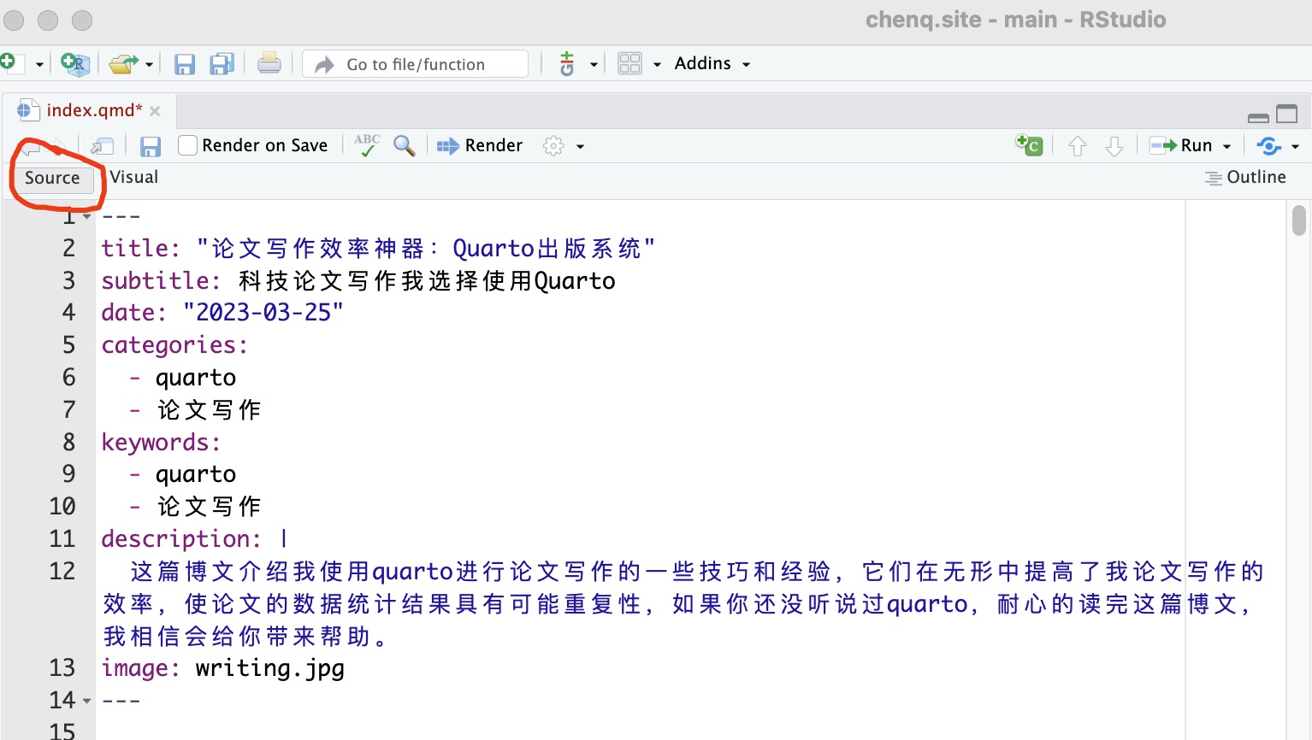Open the Git version control menu
Image resolution: width=1312 pixels, height=740 pixels.
566,63
